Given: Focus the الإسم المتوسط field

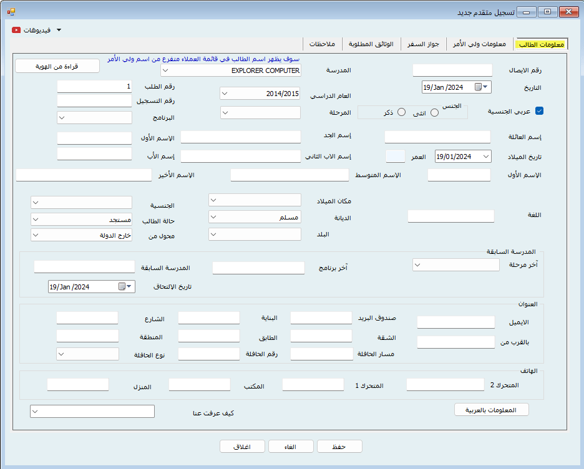Looking at the screenshot, I should (290, 175).
